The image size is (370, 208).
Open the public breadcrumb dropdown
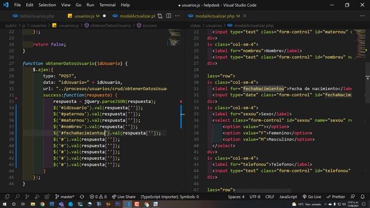tap(11, 25)
